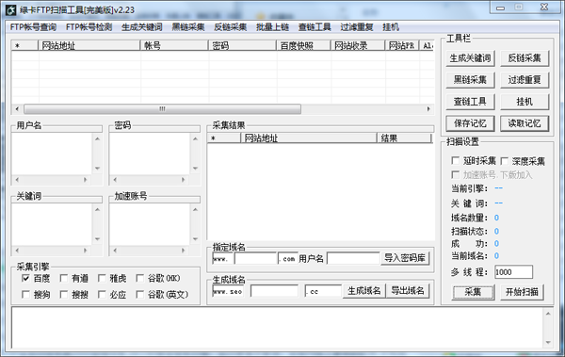This screenshot has width=565, height=357.
Task: Click the 保存记忆 button
Action: click(470, 123)
